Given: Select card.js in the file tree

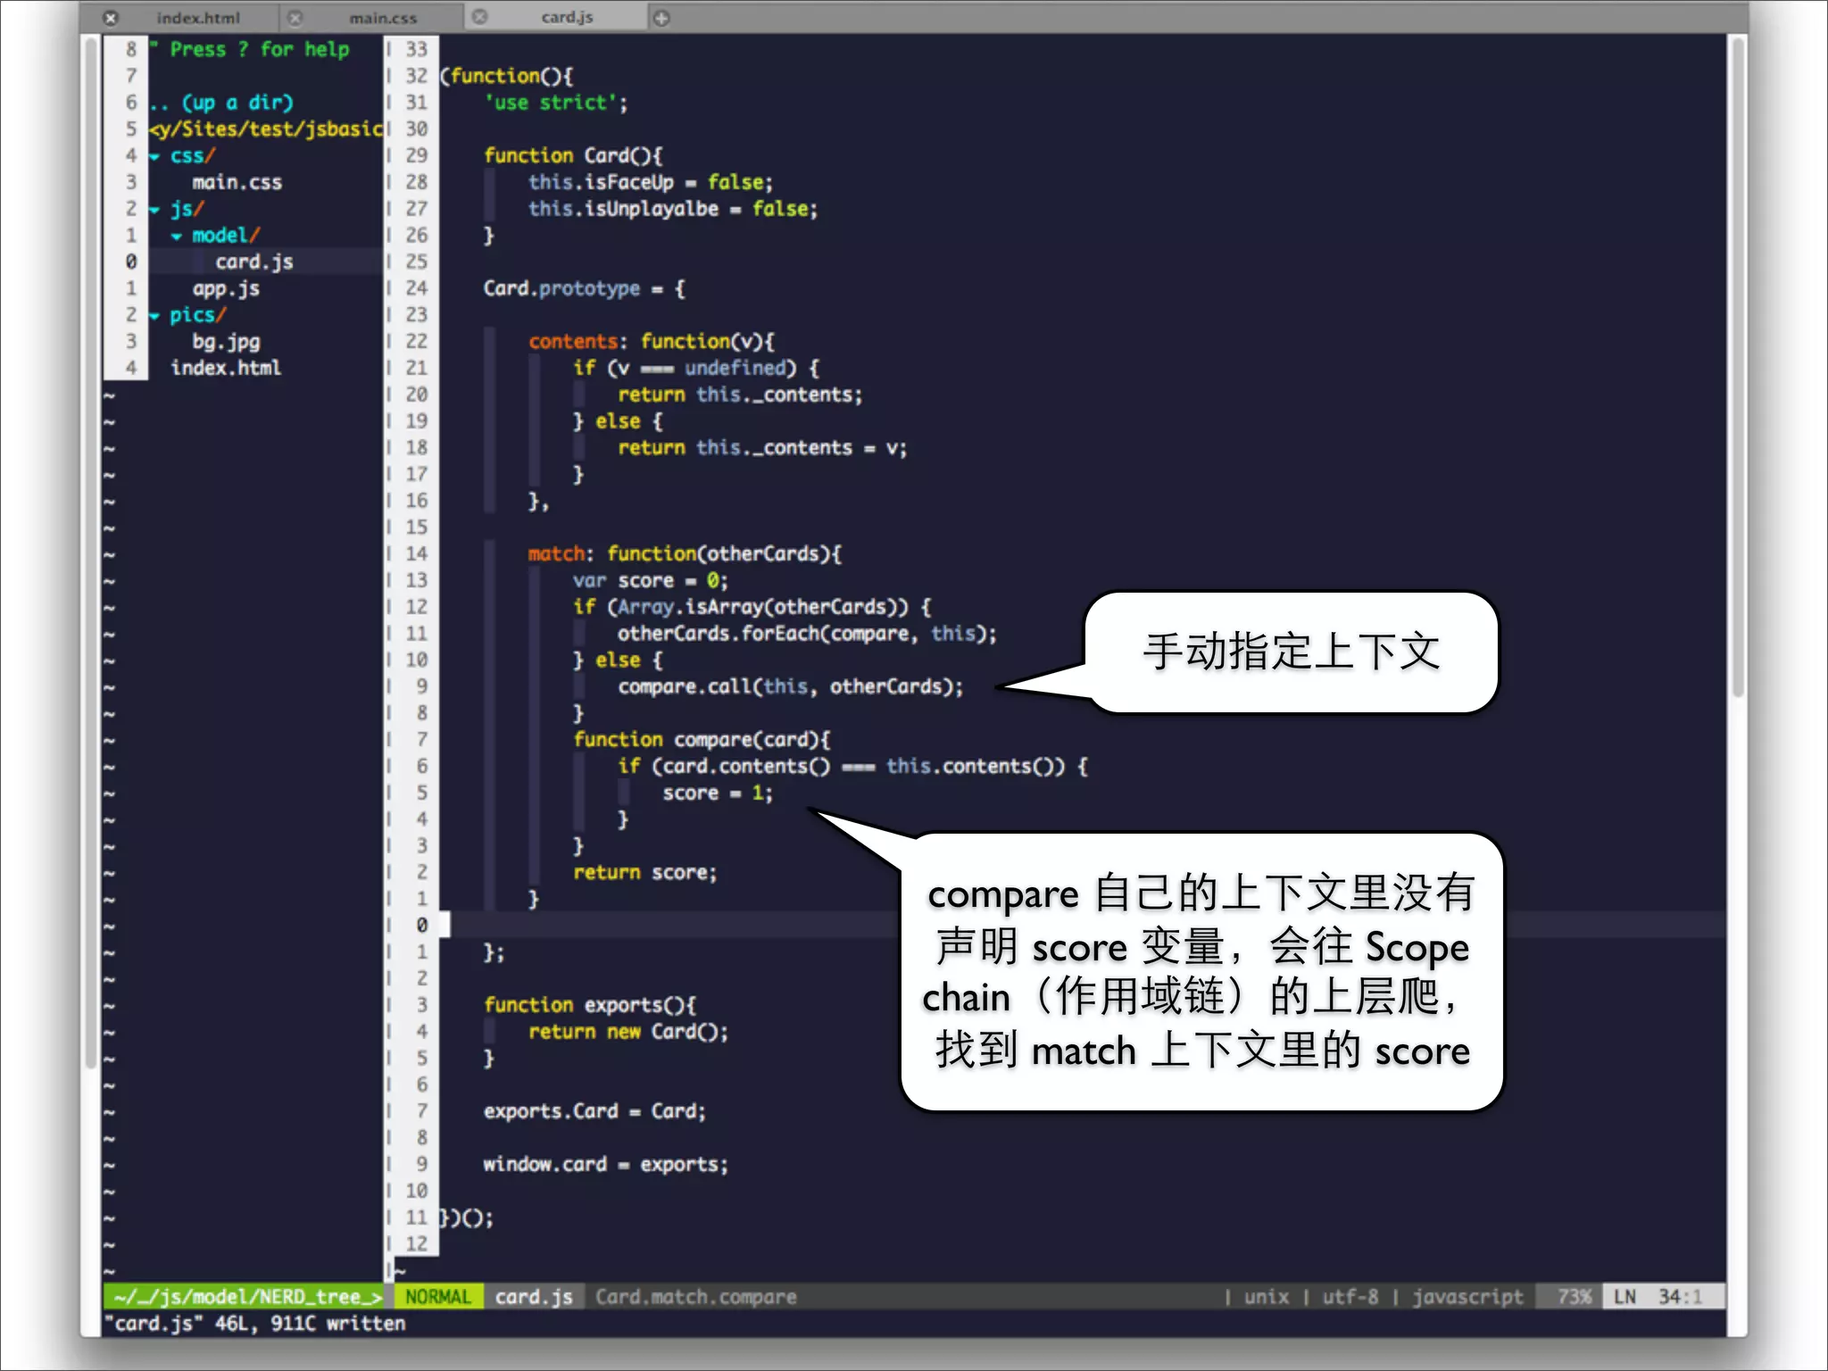Looking at the screenshot, I should point(254,262).
